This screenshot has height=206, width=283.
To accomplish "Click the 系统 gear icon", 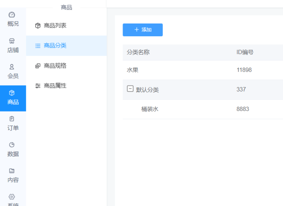I will pyautogui.click(x=13, y=197).
